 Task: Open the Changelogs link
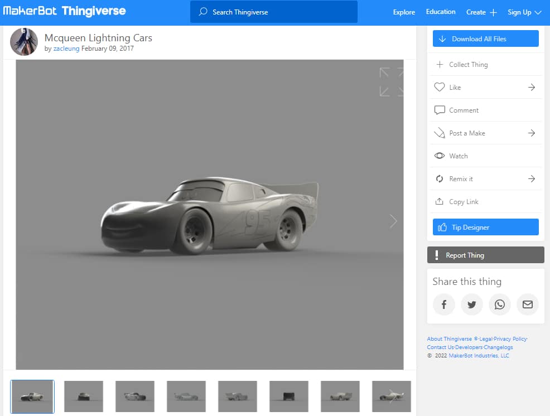[x=498, y=347]
